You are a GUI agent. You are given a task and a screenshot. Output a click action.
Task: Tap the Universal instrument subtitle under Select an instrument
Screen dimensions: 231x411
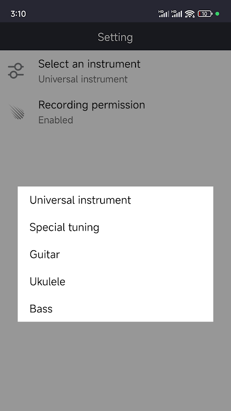click(x=83, y=79)
